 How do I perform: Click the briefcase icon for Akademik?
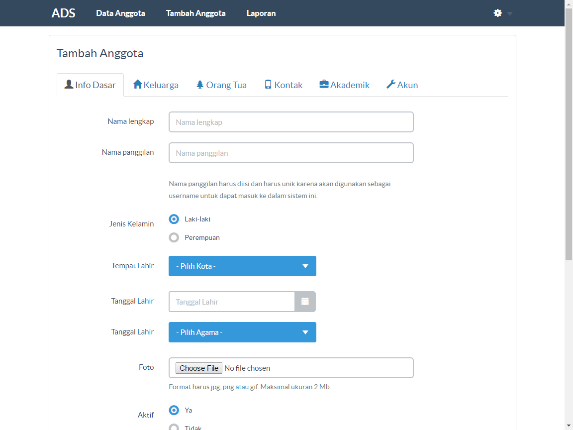tap(324, 85)
